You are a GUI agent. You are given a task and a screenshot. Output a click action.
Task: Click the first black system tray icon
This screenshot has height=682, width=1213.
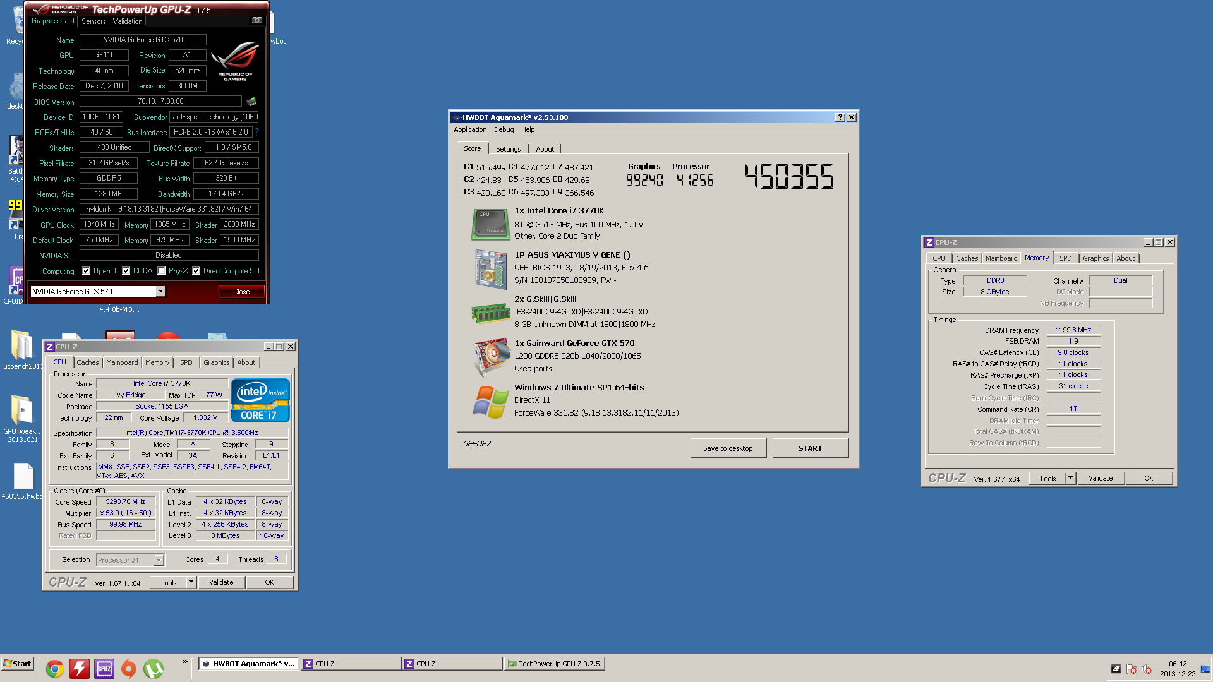tap(1116, 669)
